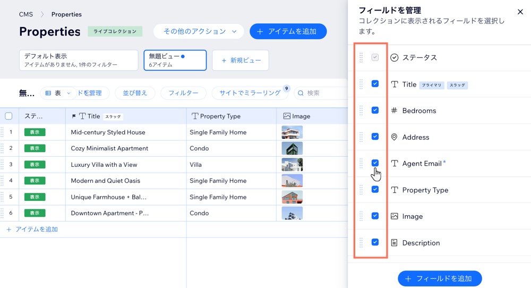Click the ライブコレクション badge
Viewport: 531px width, 288px height.
pyautogui.click(x=115, y=31)
